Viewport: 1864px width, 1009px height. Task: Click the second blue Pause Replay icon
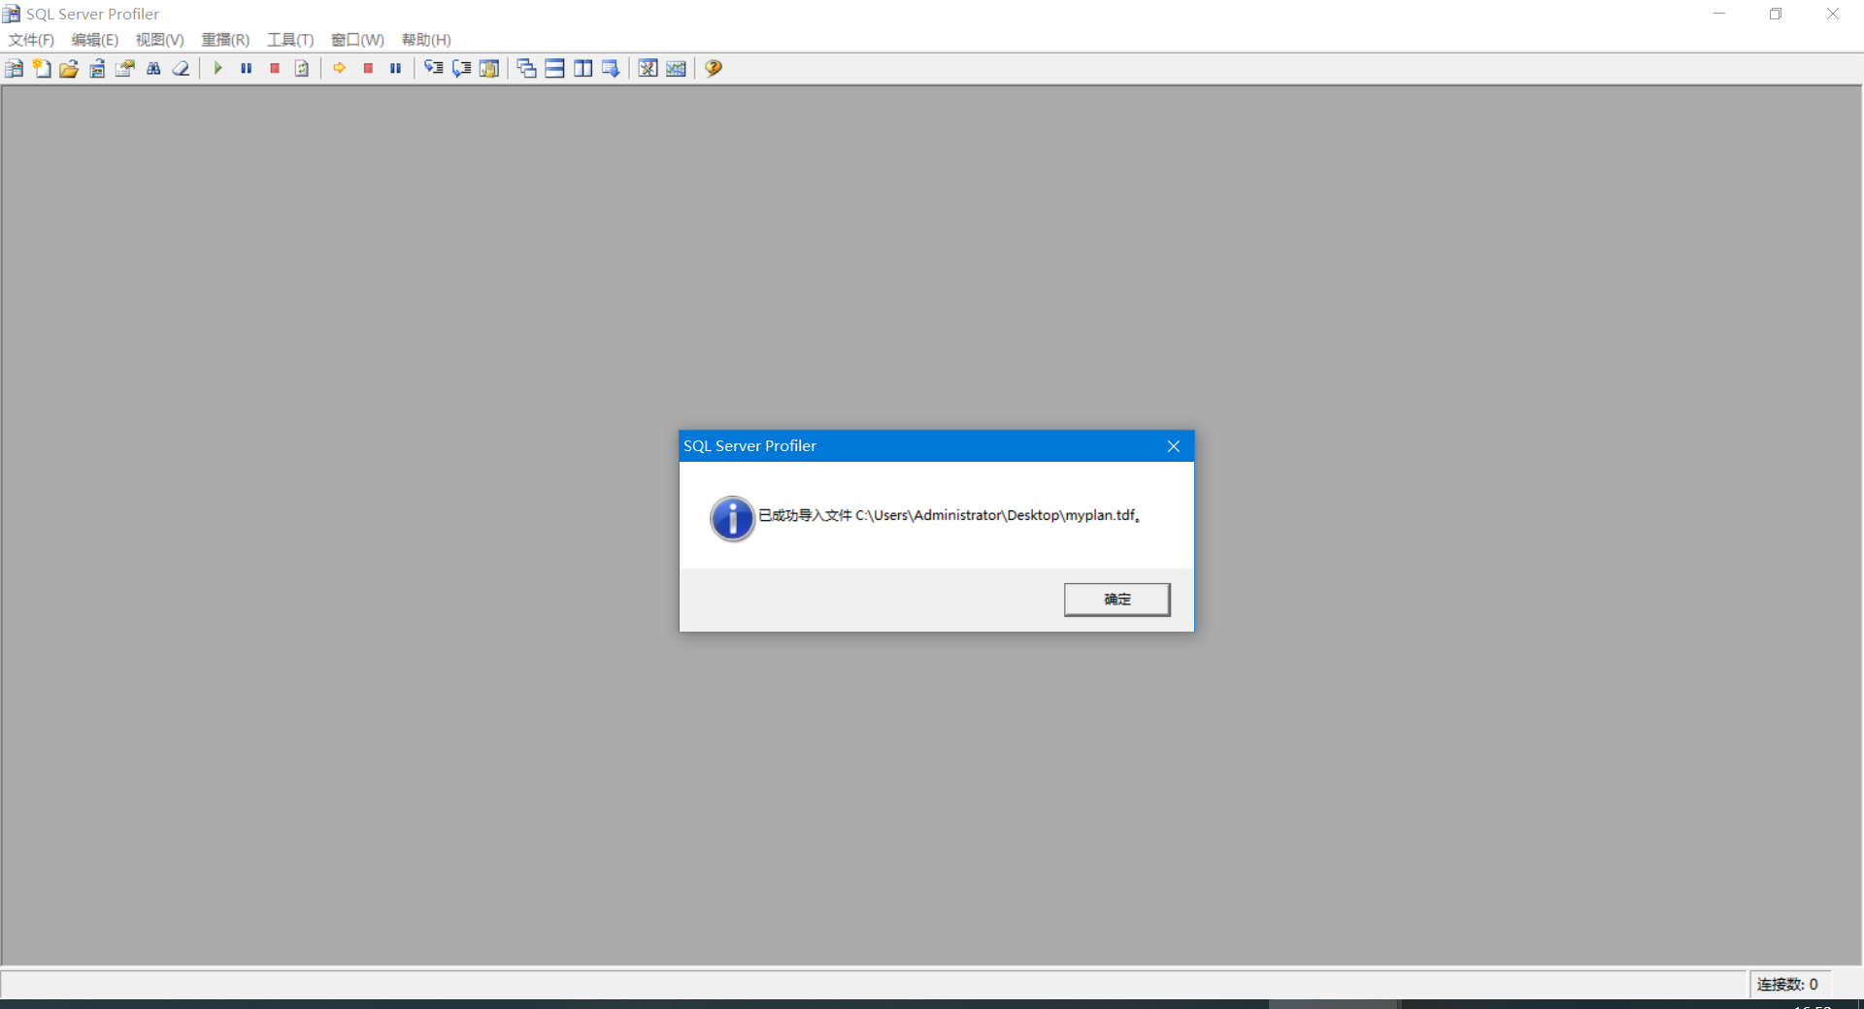coord(395,68)
